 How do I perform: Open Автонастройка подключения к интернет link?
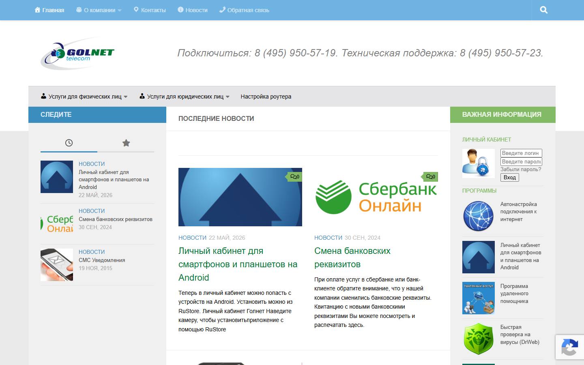pos(519,212)
